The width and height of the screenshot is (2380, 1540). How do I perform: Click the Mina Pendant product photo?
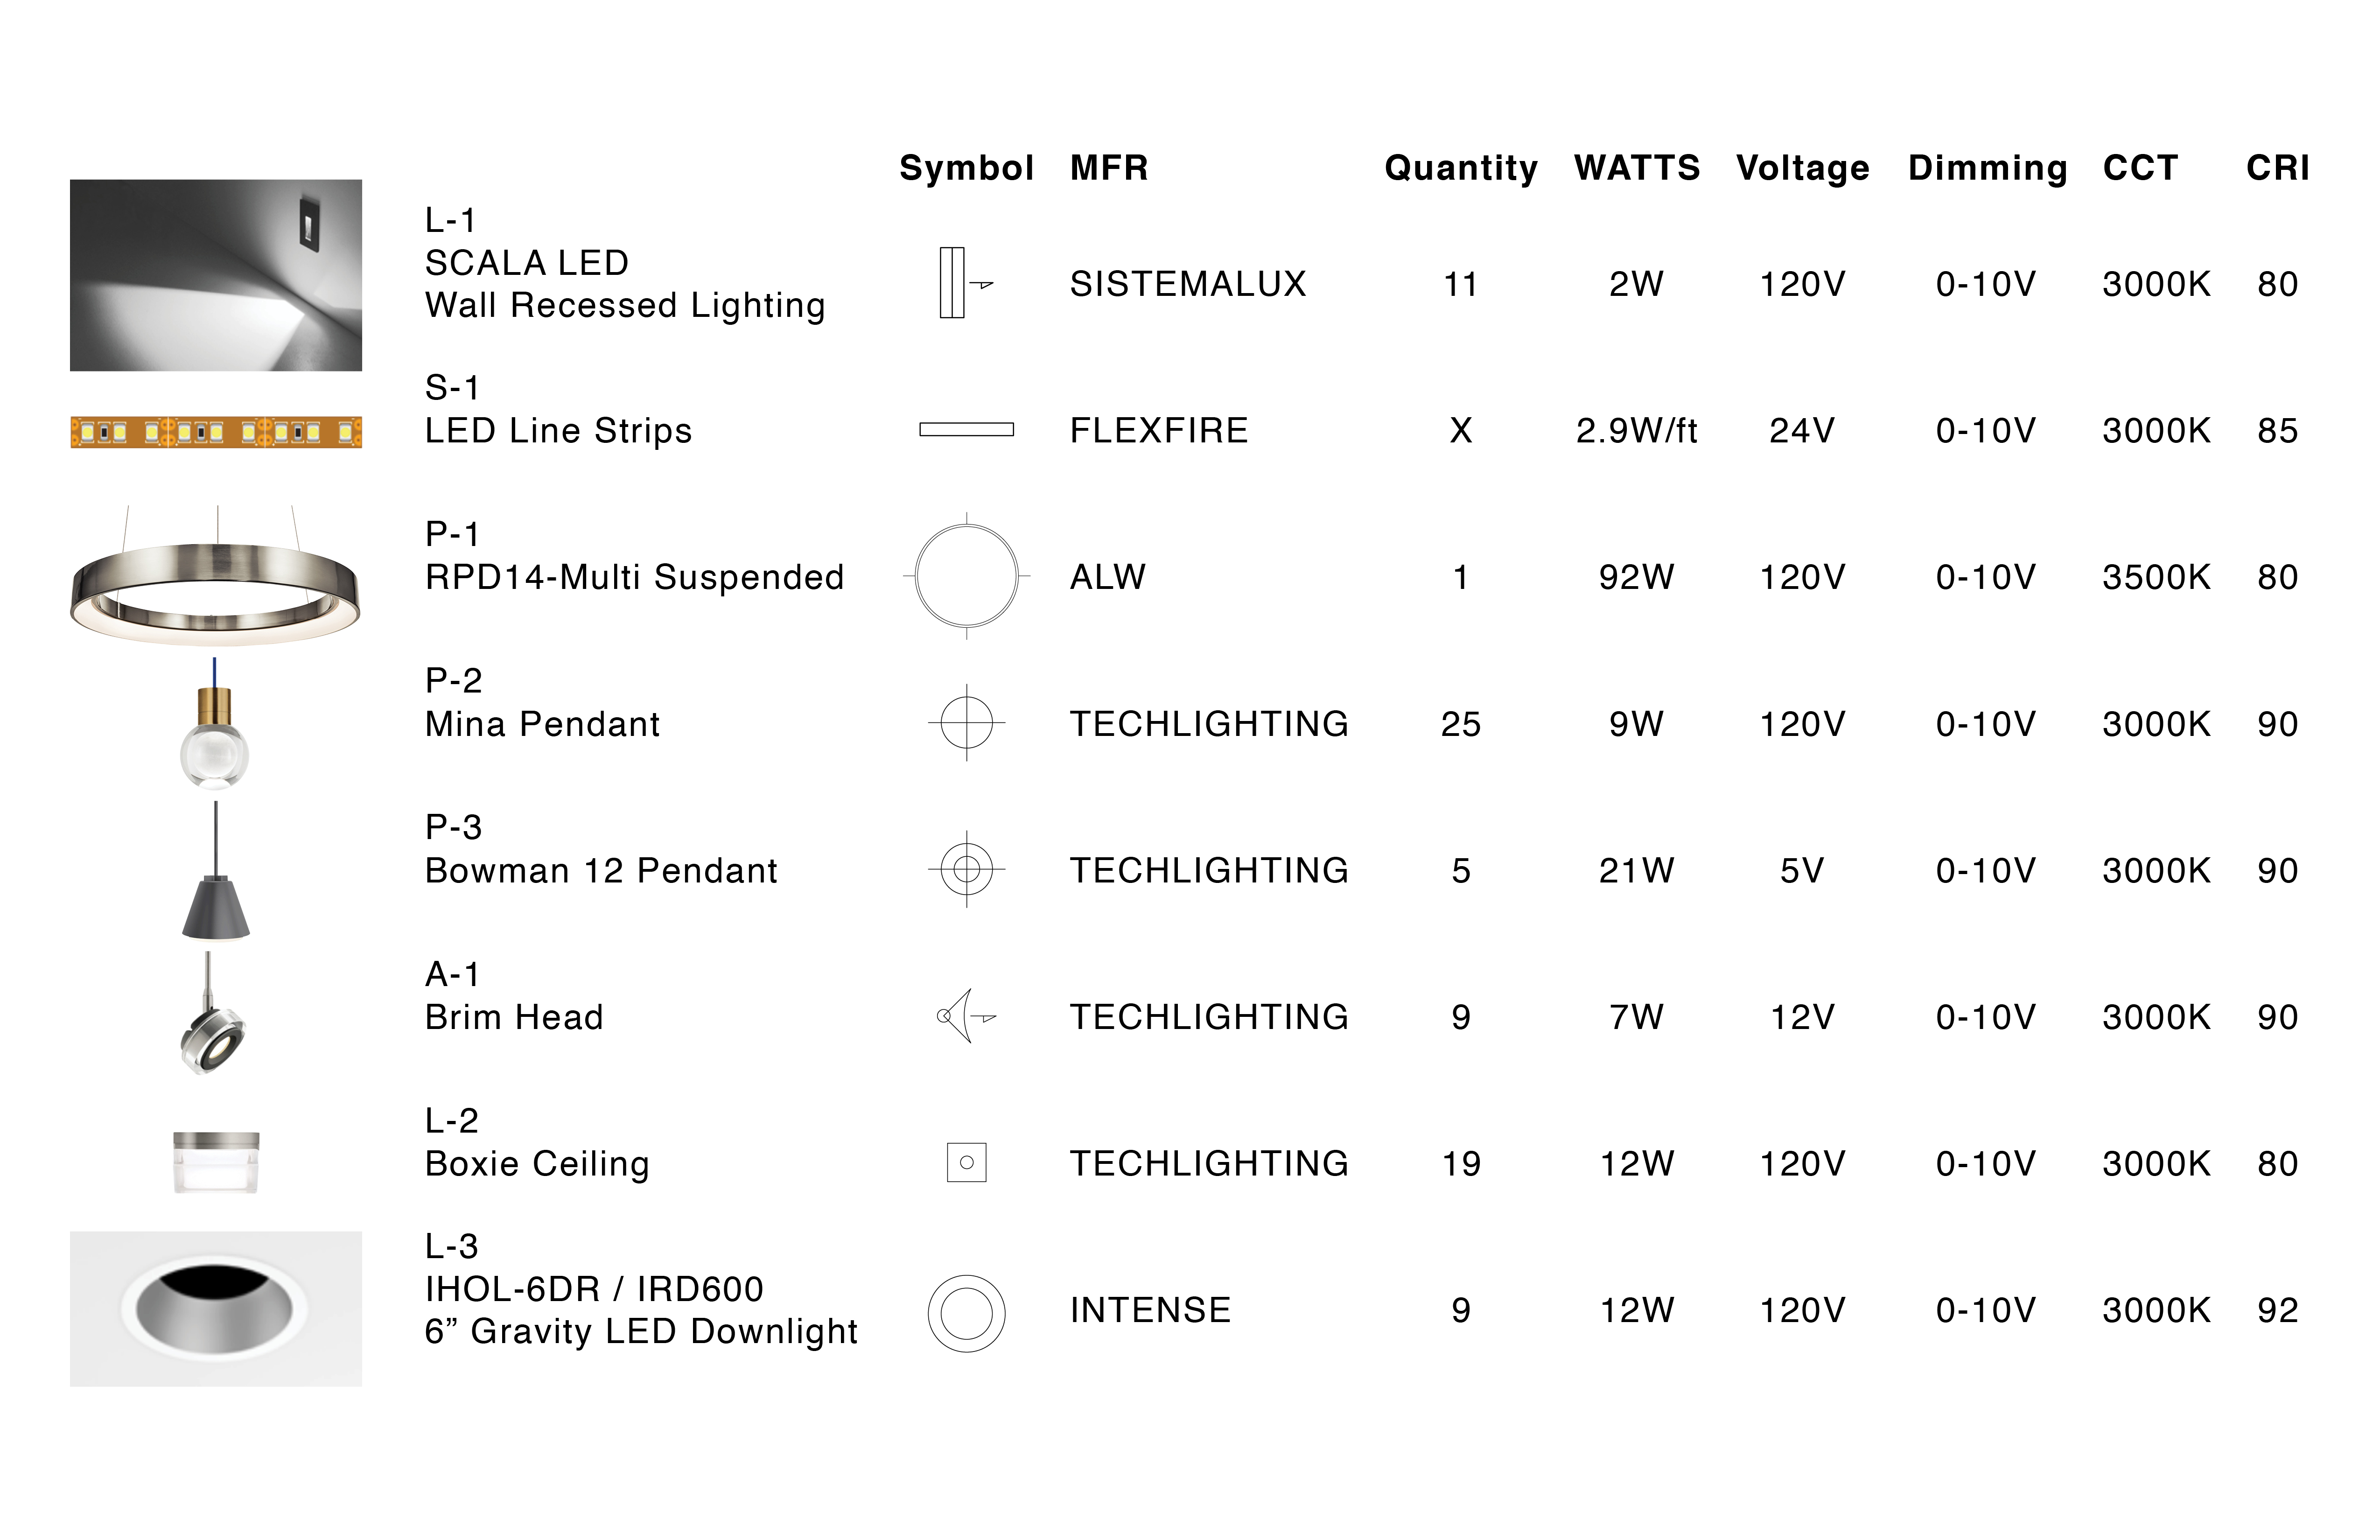[214, 722]
